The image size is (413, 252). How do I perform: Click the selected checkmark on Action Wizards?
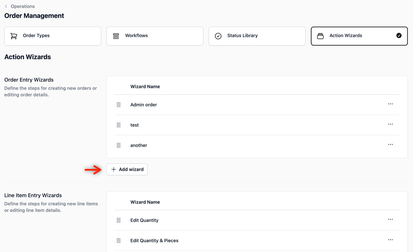[399, 36]
